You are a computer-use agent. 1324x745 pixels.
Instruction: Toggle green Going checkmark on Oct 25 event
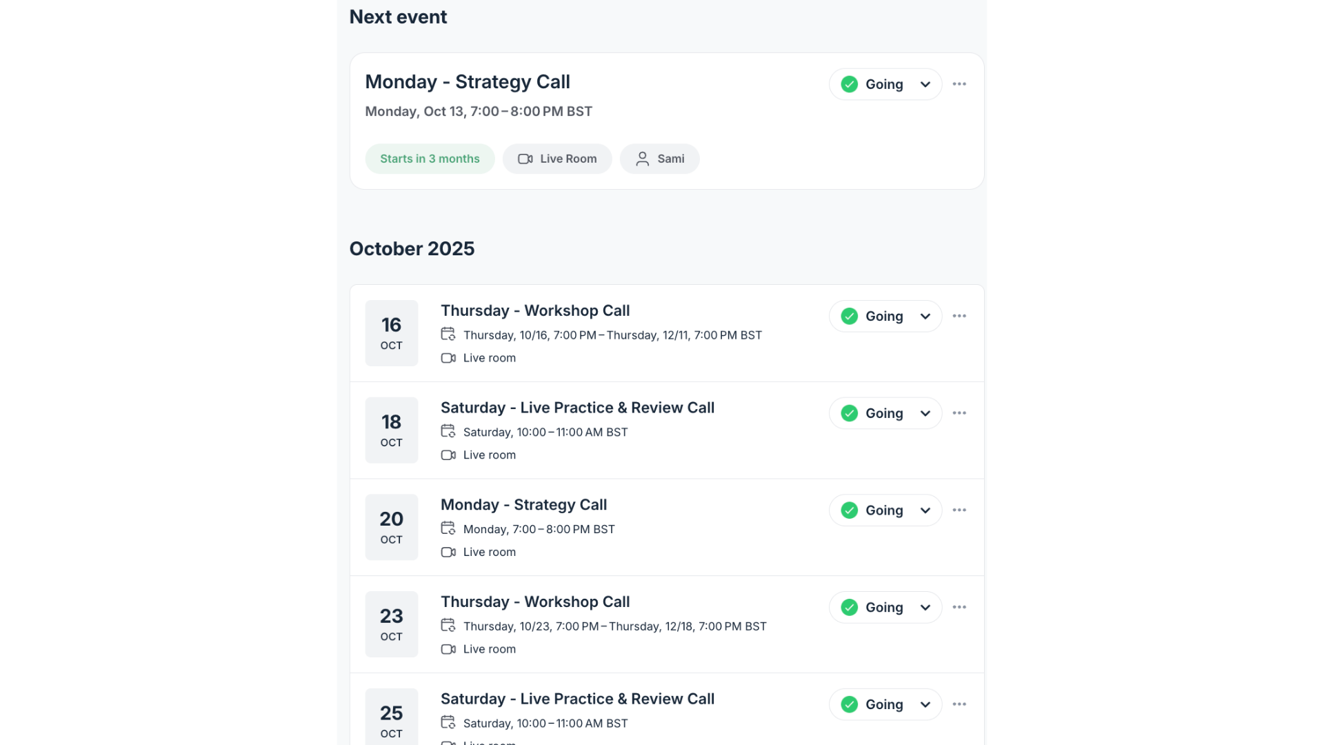pos(850,704)
